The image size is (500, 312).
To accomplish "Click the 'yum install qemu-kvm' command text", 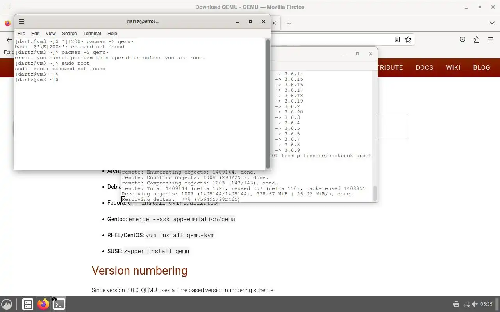I will 180,235.
